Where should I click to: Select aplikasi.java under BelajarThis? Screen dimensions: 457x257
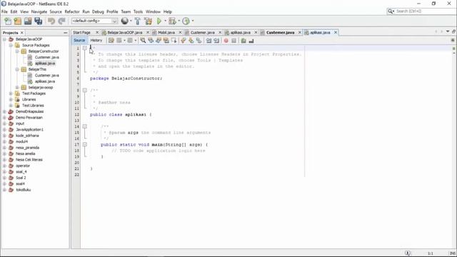pos(45,81)
